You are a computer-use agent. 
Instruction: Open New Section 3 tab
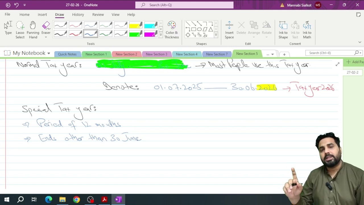156,54
